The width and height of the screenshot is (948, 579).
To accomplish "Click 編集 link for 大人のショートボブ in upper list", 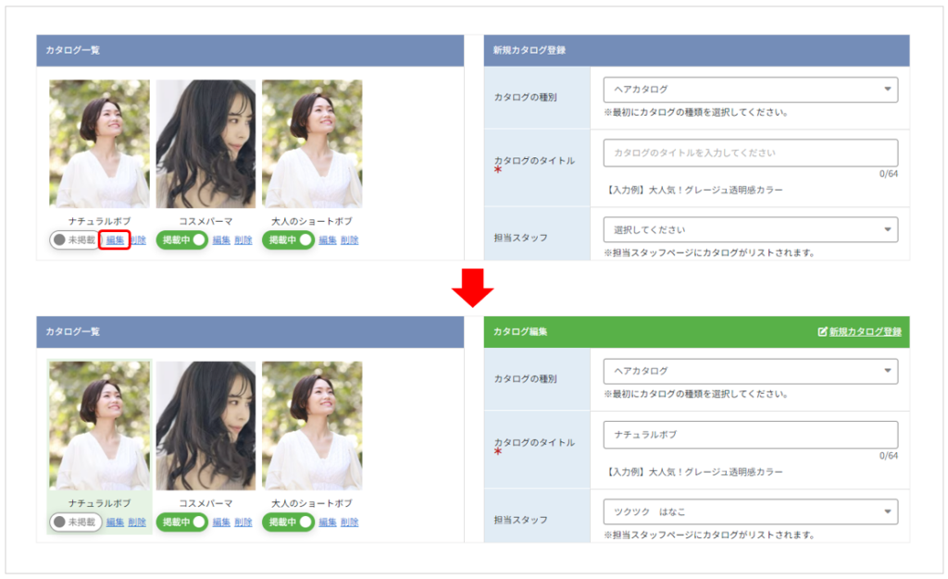I will point(328,240).
